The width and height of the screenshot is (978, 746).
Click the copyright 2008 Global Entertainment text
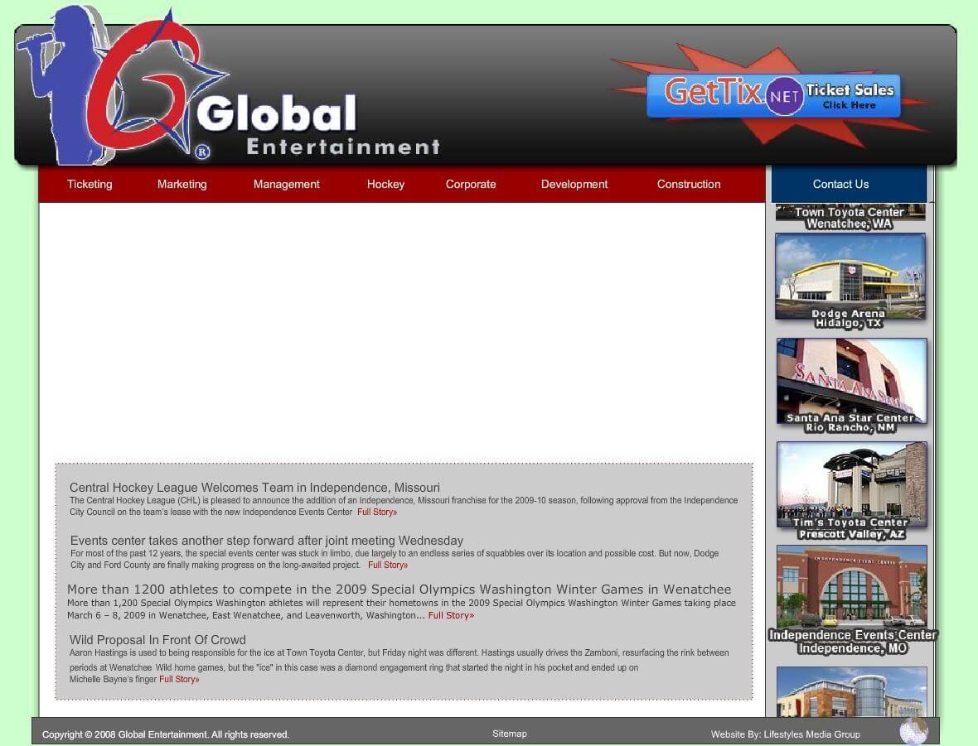point(165,734)
